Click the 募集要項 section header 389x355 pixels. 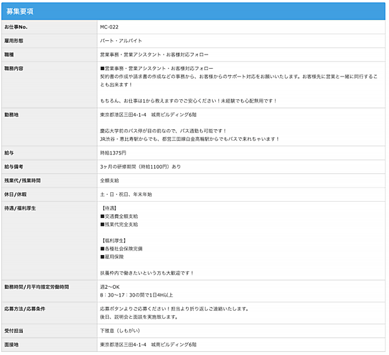(x=20, y=12)
